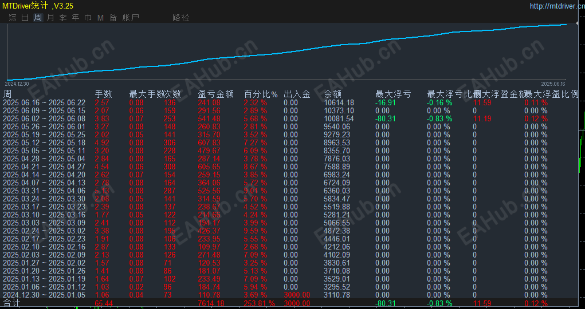Click the 手数 column header

[x=103, y=94]
